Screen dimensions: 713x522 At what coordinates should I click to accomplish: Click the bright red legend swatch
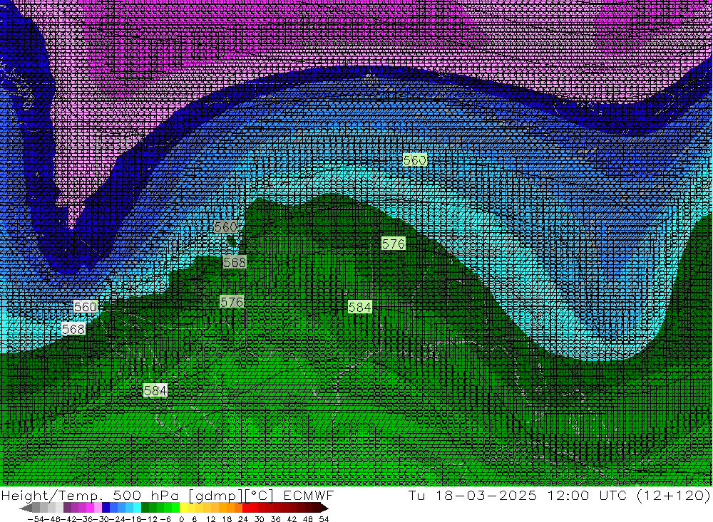246,508
